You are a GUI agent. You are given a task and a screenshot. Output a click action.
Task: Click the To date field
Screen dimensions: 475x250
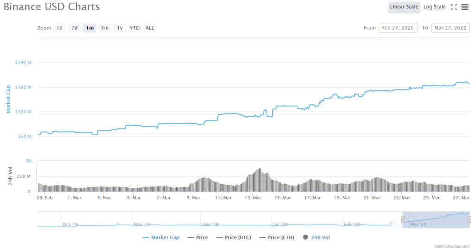(x=450, y=28)
